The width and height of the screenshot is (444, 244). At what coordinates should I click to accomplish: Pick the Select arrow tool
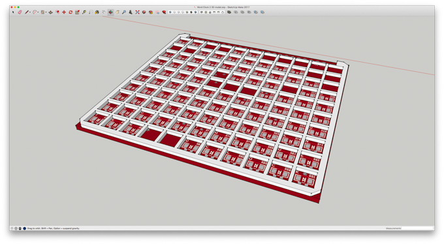13,12
